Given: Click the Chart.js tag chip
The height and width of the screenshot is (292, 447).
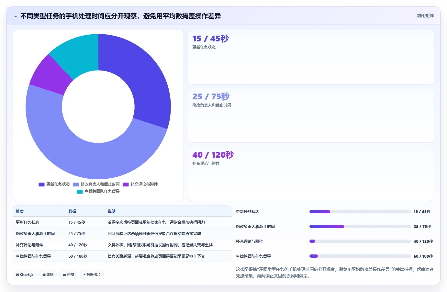Looking at the screenshot, I should [25, 275].
